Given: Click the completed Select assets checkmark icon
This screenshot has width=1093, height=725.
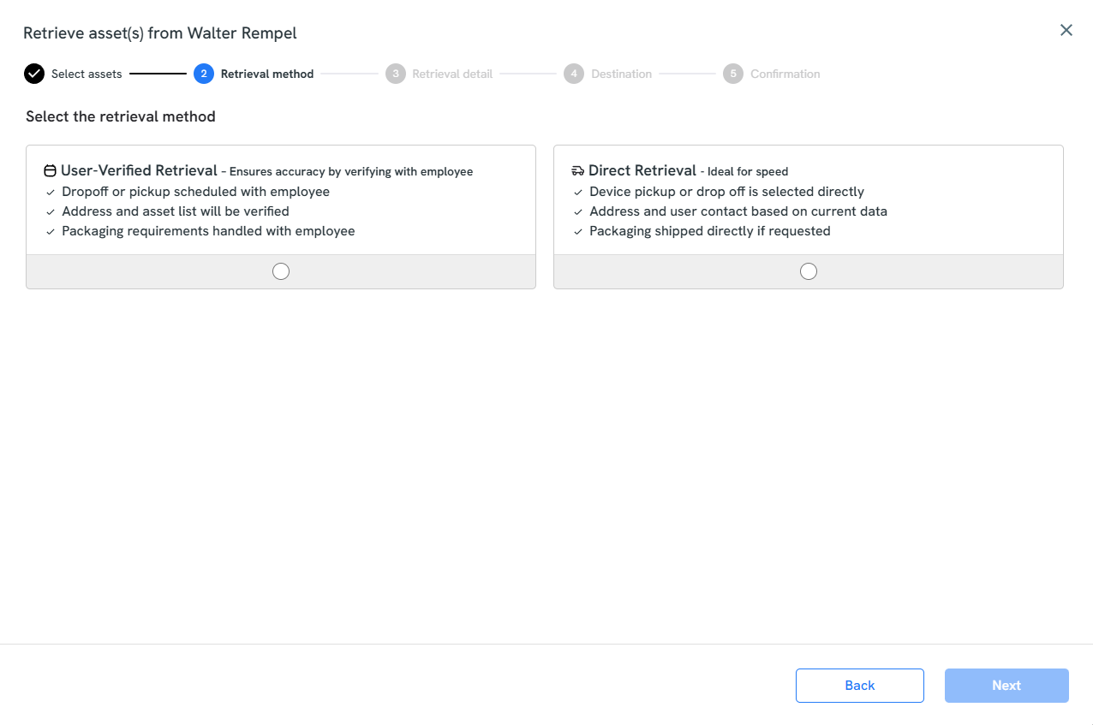Looking at the screenshot, I should pos(34,74).
